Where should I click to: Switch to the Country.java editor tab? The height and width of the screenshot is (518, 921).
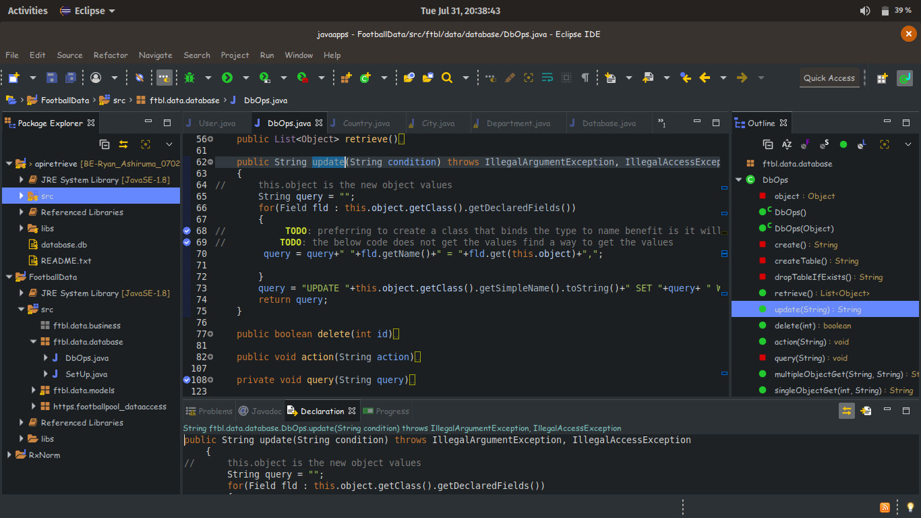[x=366, y=123]
